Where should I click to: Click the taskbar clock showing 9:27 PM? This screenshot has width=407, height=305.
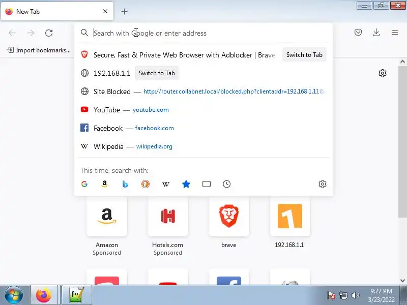click(381, 295)
